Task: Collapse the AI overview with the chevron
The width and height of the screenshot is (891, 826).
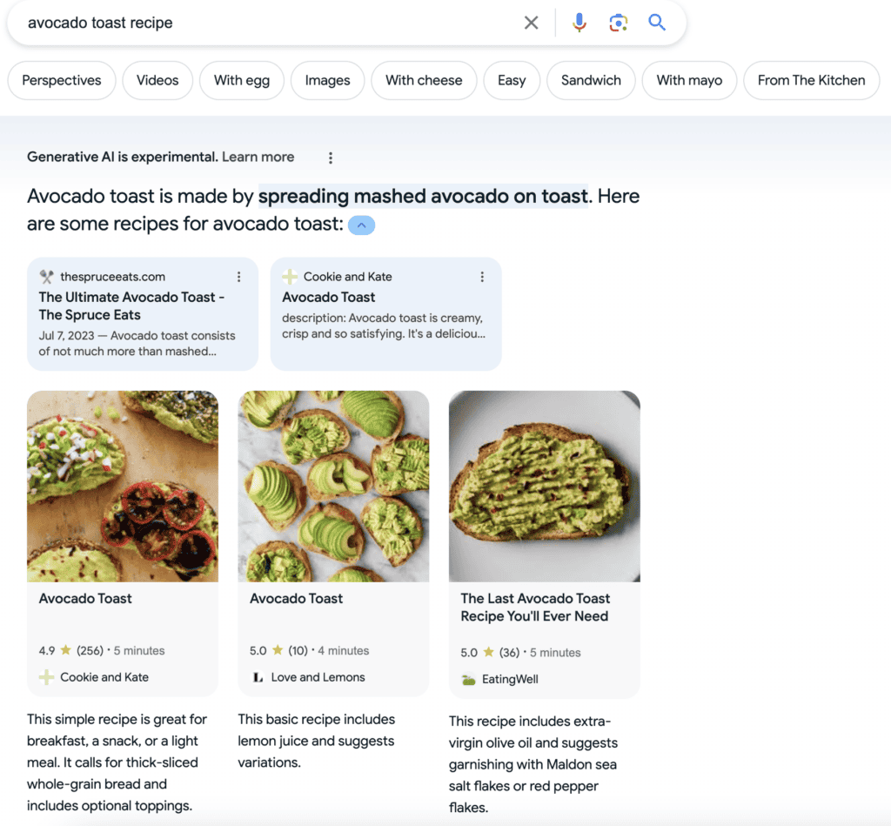Action: coord(361,225)
